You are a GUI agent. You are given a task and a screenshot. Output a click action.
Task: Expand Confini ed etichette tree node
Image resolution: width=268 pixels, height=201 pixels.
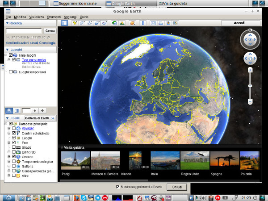pos(9,133)
